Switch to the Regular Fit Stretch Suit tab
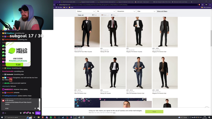 coord(88,2)
